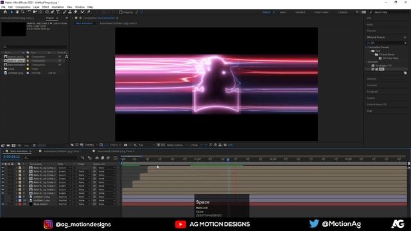Click the trash icon in Project panel

[34, 146]
